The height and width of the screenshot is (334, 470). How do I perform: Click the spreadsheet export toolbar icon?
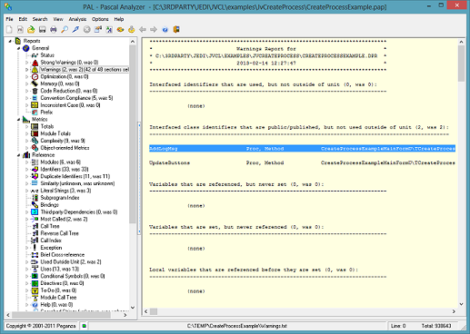point(109,29)
